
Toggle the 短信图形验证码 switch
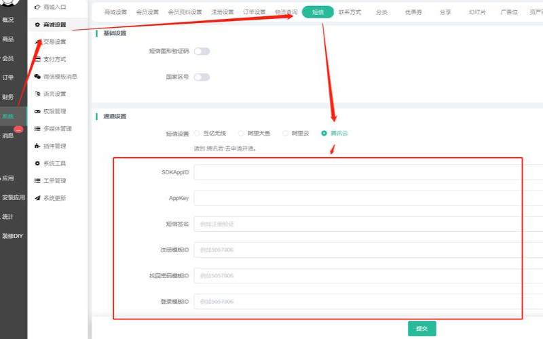pyautogui.click(x=202, y=52)
